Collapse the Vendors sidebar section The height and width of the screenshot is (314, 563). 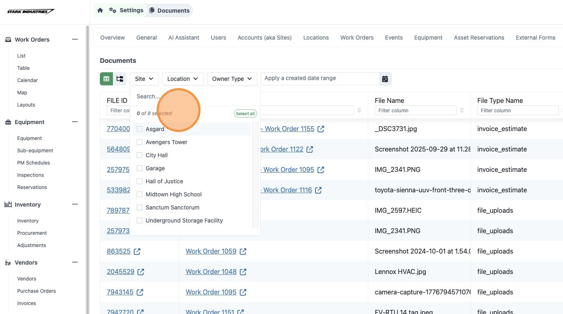coord(75,263)
